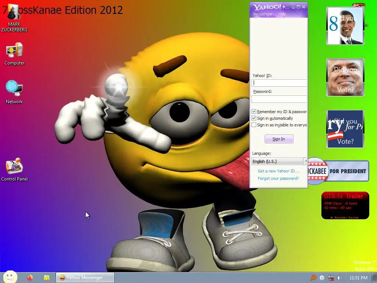
Task: Minimize the Yahoo! Messenger window
Action: point(293,7)
